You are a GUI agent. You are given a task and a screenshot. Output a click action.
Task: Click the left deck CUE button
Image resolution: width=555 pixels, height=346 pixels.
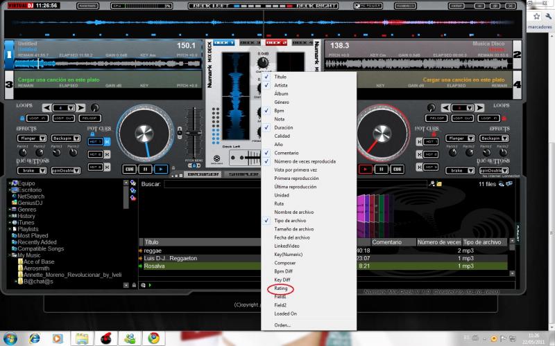129,168
